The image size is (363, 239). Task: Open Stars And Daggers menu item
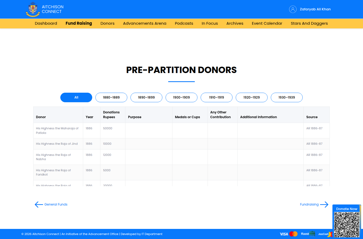pos(309,23)
